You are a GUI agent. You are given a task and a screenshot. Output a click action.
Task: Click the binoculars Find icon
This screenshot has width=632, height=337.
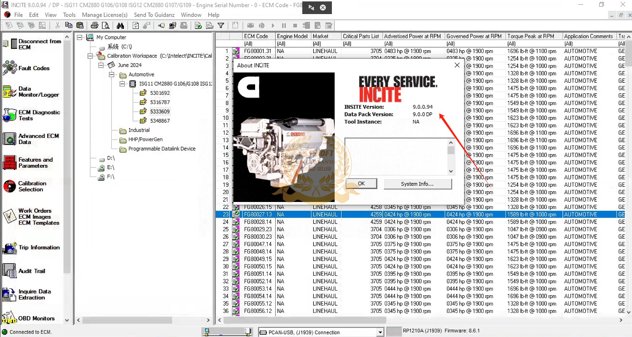coord(120,26)
